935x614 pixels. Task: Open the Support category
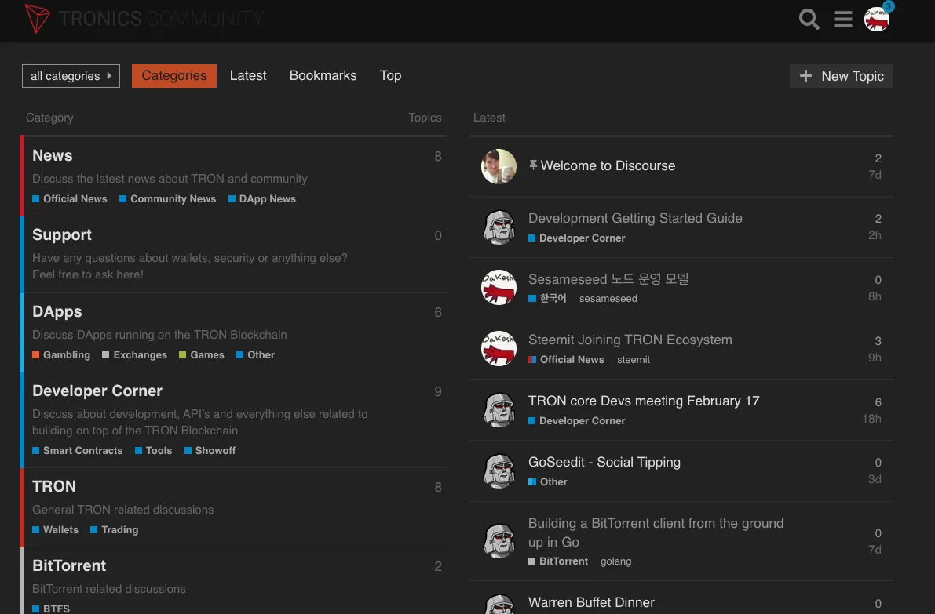pyautogui.click(x=62, y=234)
